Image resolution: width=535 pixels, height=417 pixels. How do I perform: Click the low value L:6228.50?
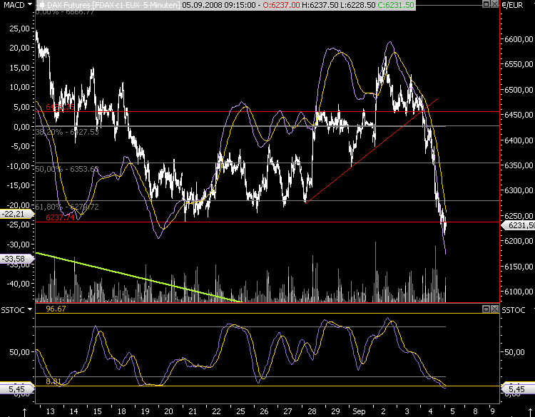click(x=357, y=5)
